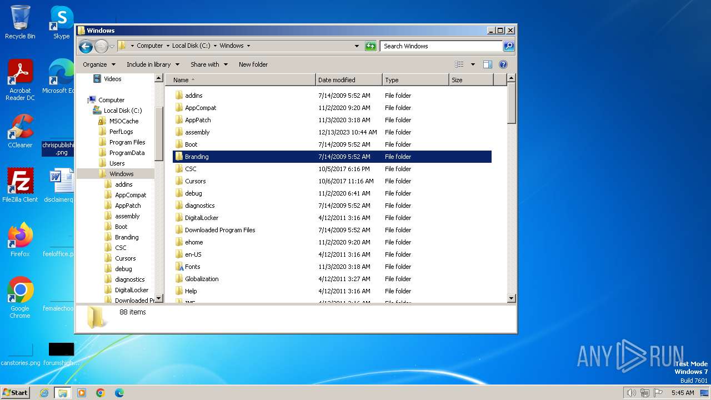Viewport: 711px width, 400px height.
Task: Click the Computer breadcrumb in address bar
Action: click(150, 46)
